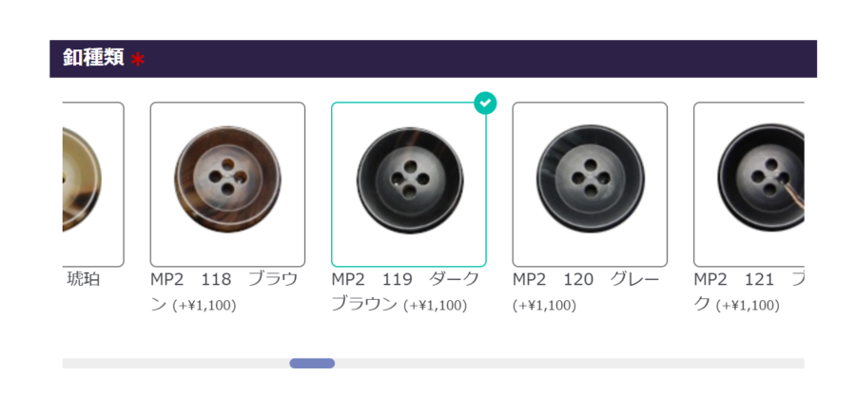Click the scrollbar track right of the thumb

pos(570,364)
